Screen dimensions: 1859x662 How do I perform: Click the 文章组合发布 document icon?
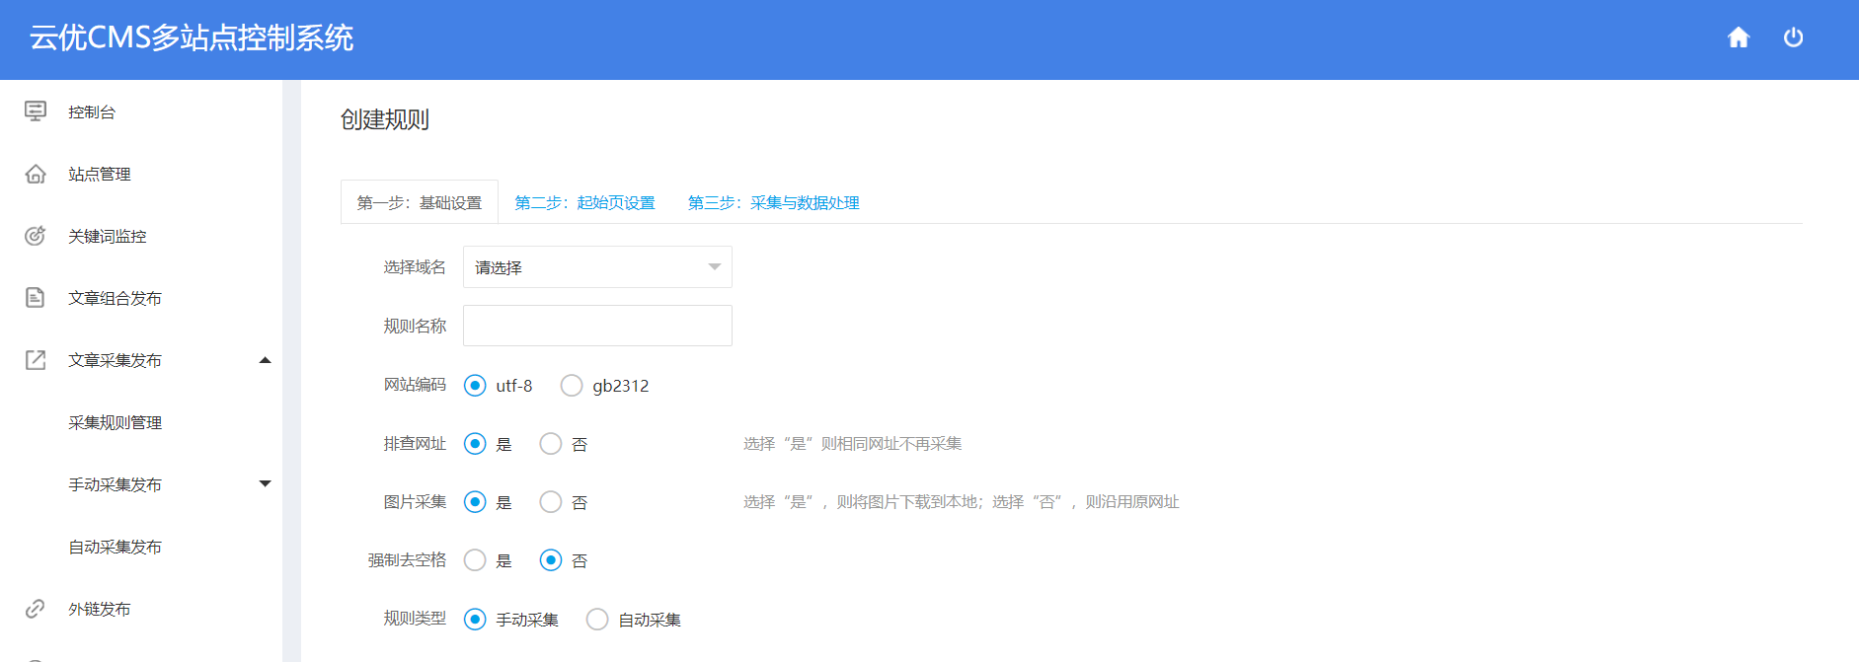36,298
